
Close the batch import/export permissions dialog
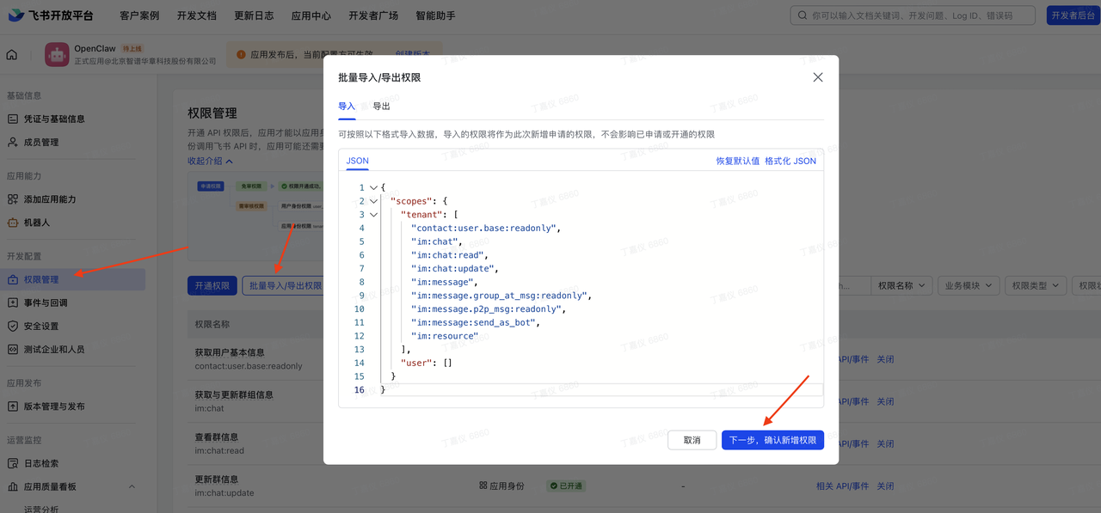(817, 77)
